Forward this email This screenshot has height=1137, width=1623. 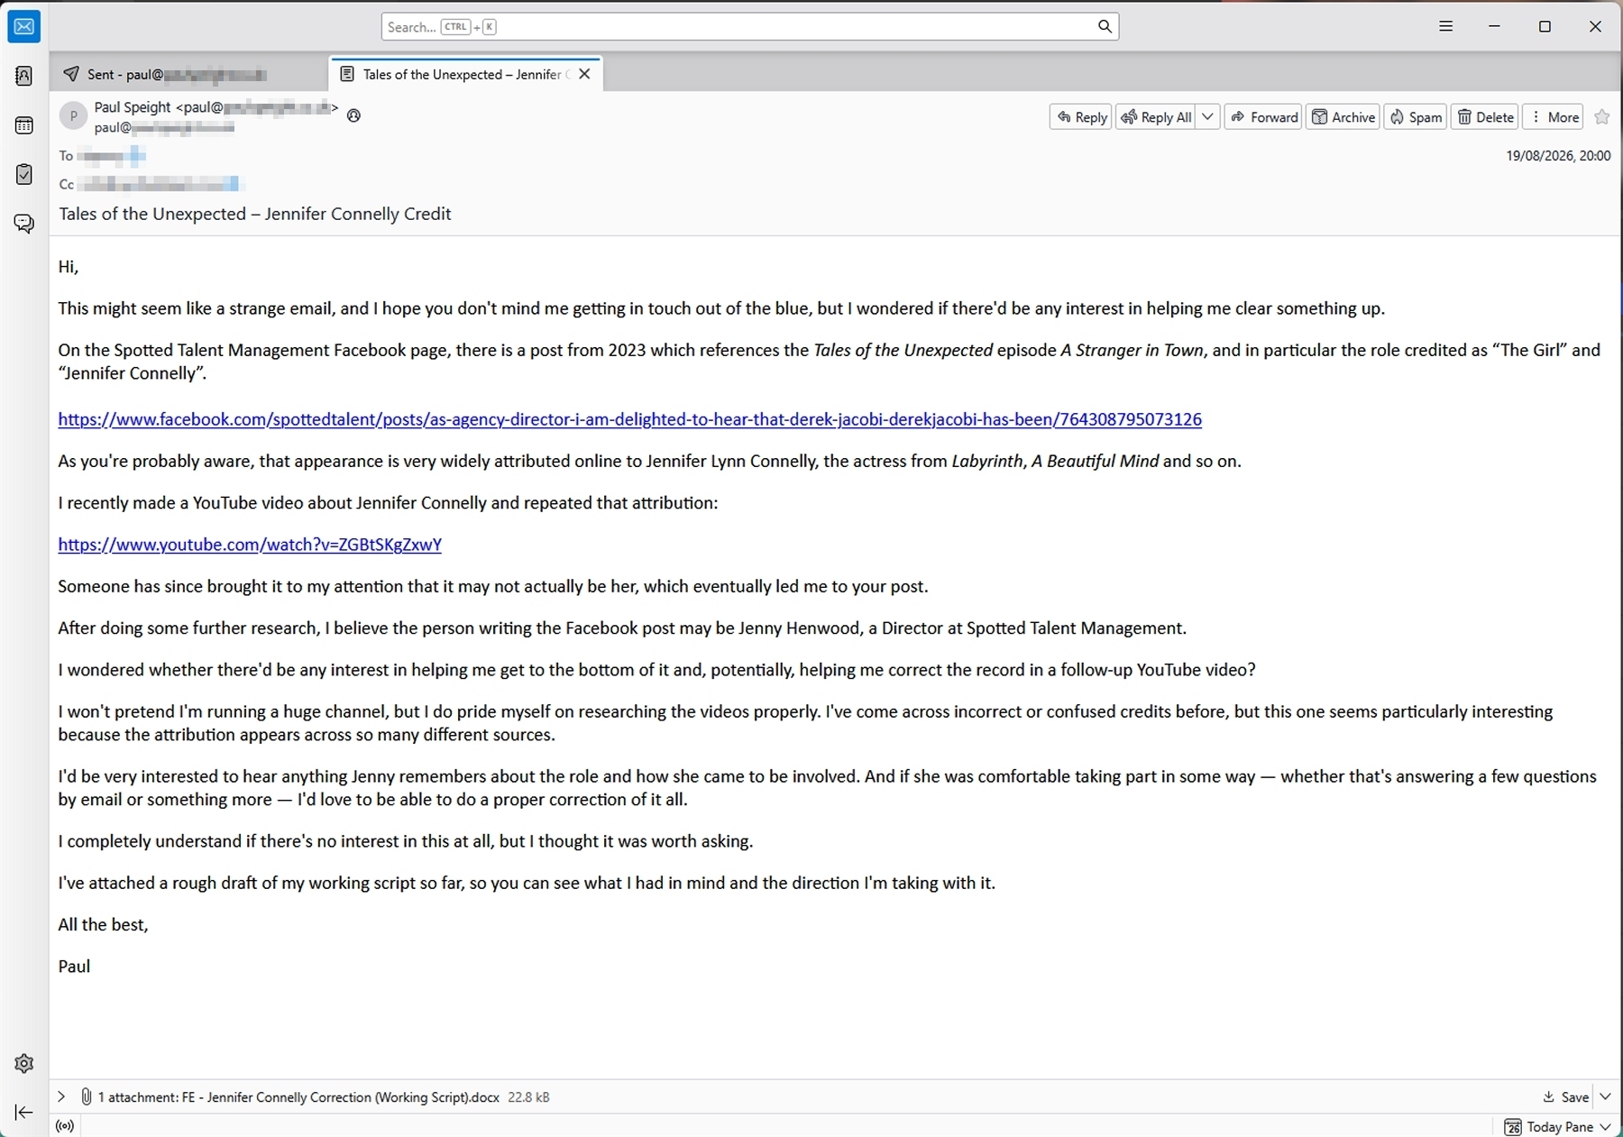pos(1263,117)
